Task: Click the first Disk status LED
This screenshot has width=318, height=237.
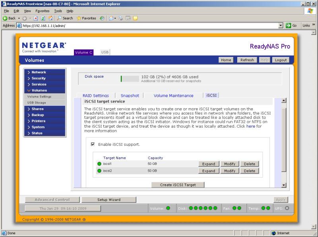Action: coord(191,208)
